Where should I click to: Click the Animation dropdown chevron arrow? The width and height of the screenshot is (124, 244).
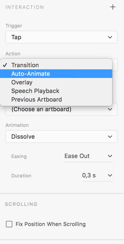point(110,137)
